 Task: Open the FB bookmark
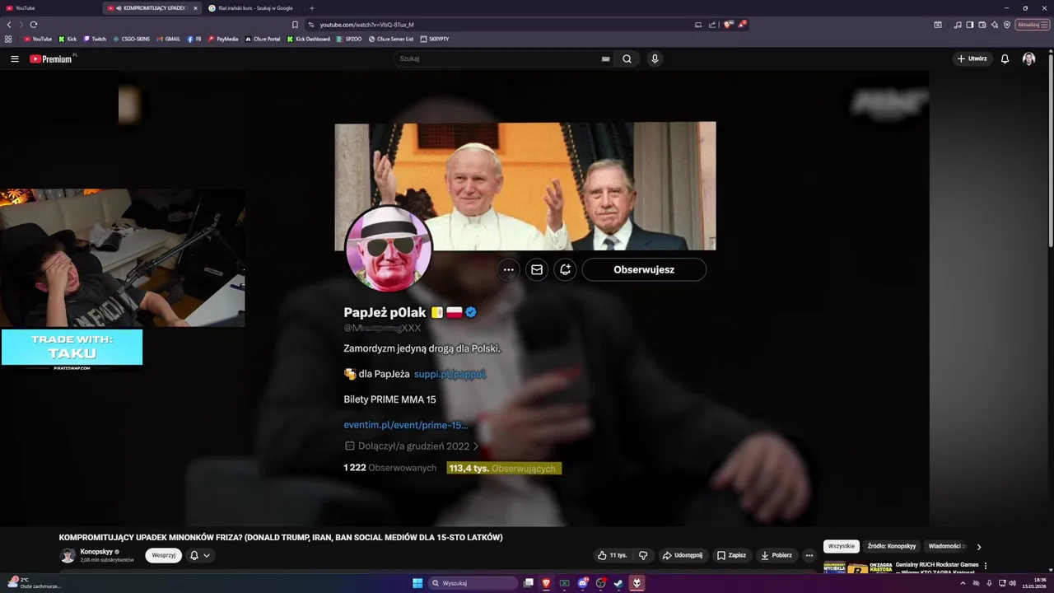(194, 39)
